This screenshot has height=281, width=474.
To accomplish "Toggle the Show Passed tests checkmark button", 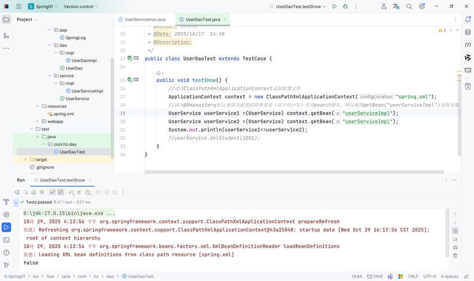I will point(52,192).
